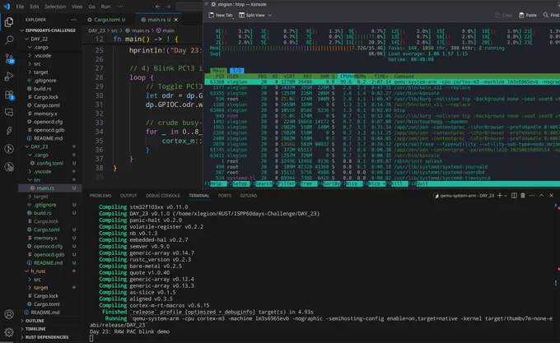Open the Run menu

pos(105,7)
